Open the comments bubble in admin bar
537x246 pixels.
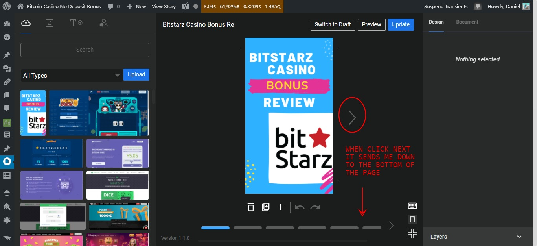114,6
